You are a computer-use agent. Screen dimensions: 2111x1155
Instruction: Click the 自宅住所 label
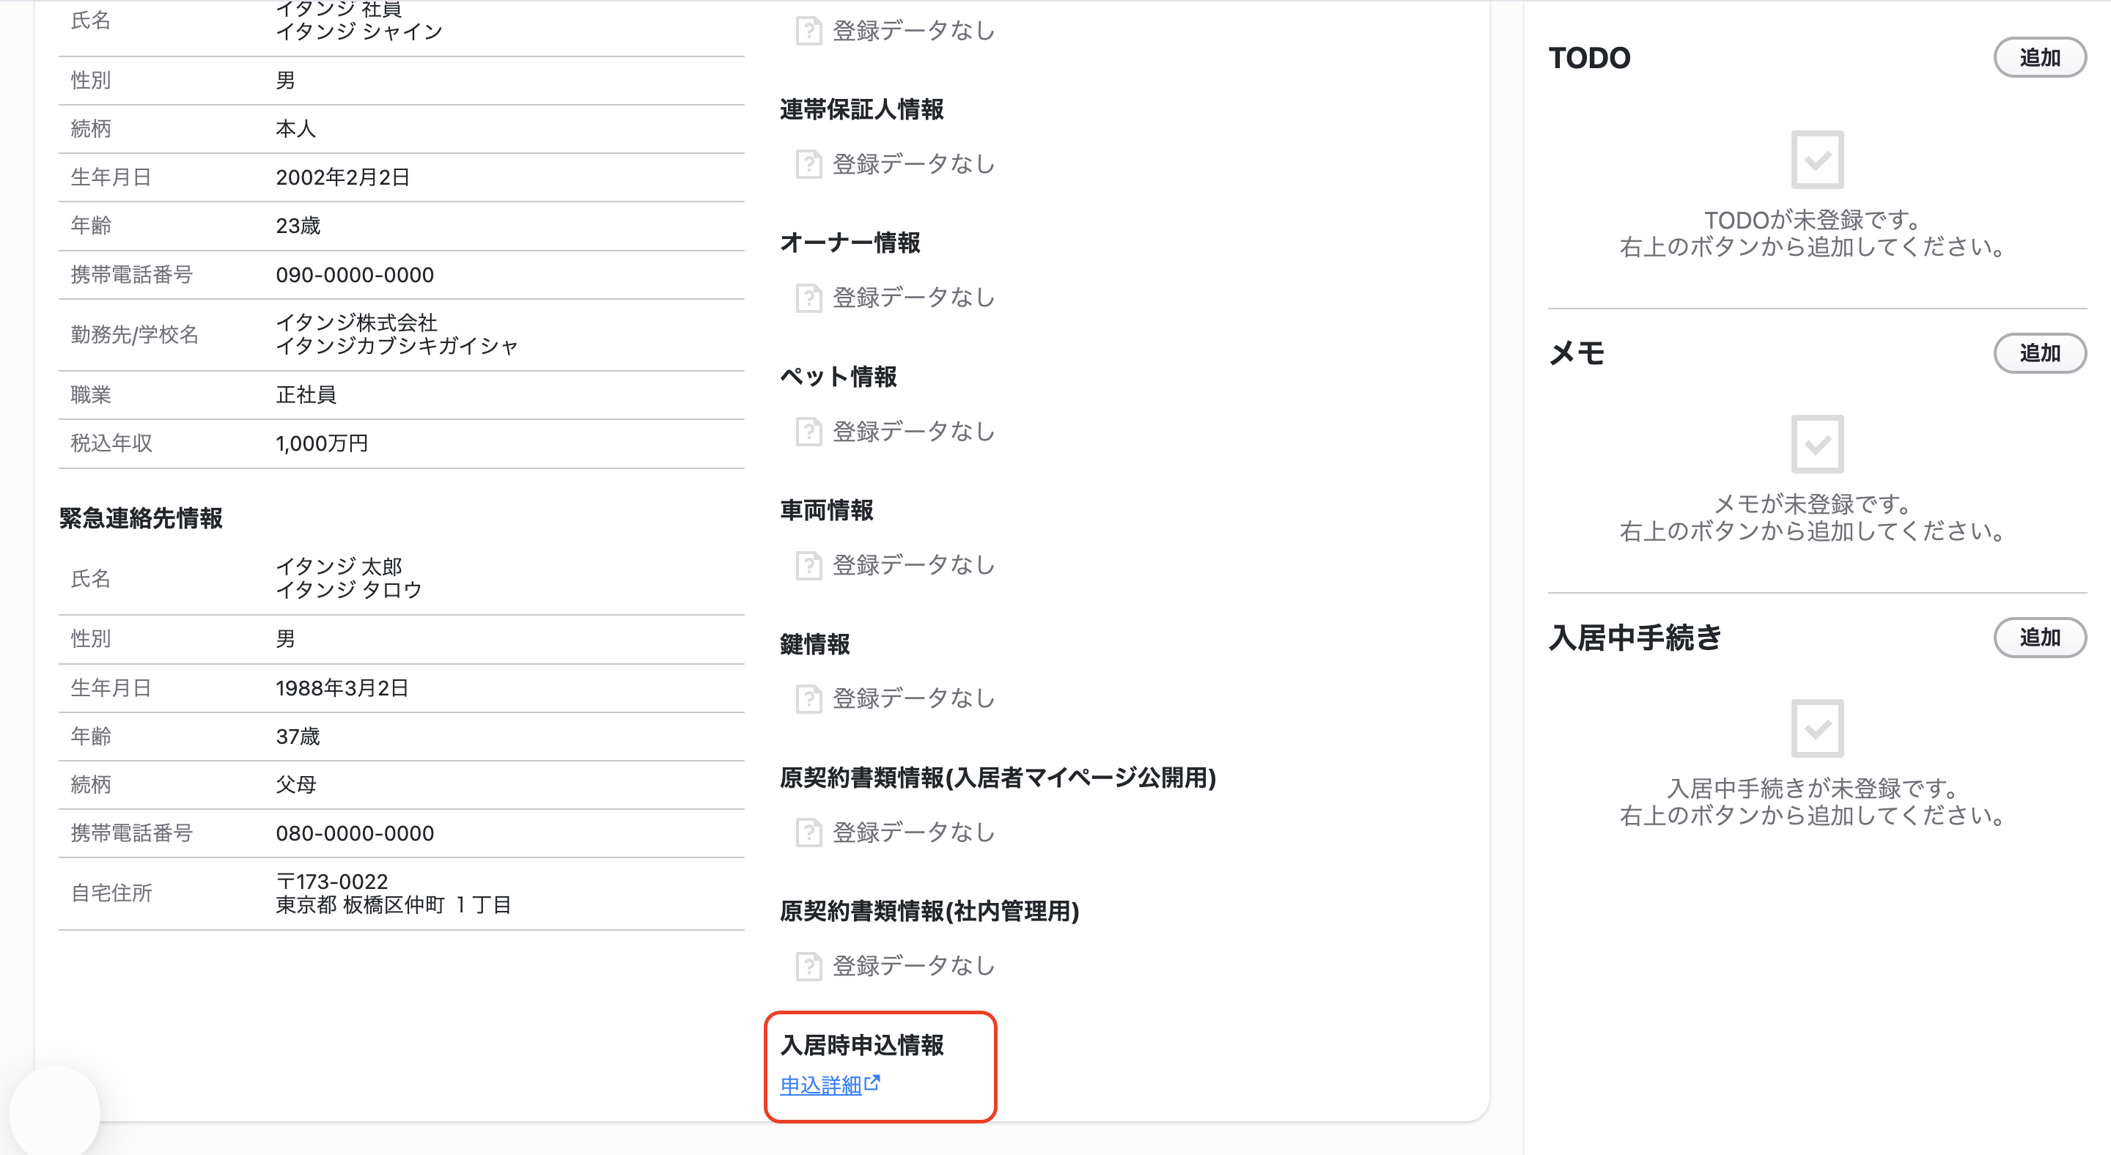tap(111, 893)
